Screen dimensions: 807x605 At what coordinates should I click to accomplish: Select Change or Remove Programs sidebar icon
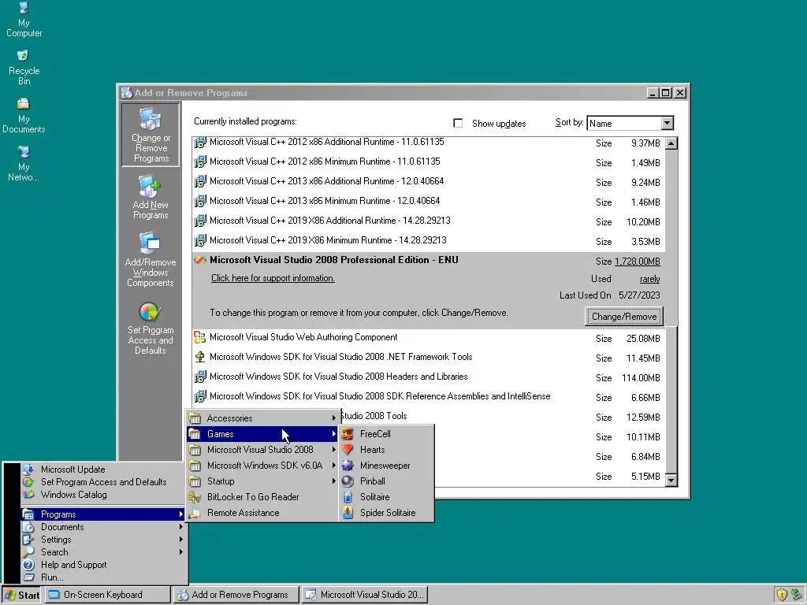(x=151, y=135)
